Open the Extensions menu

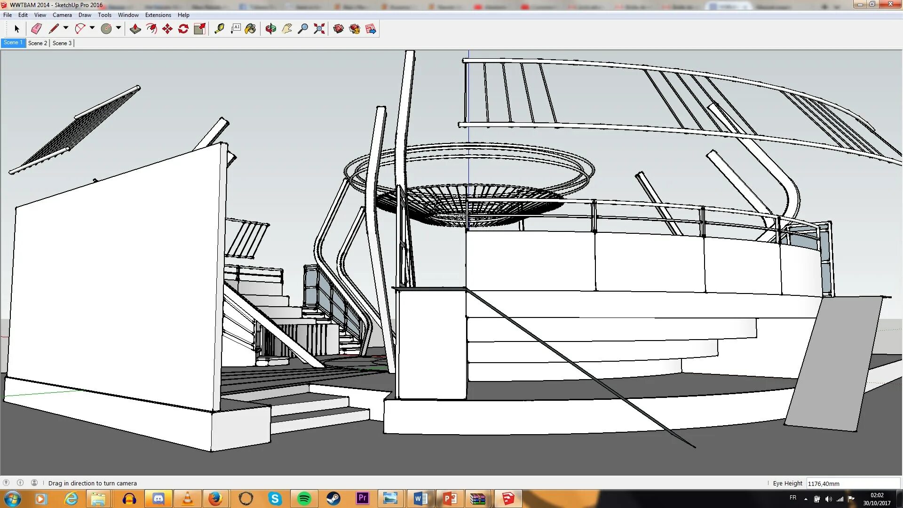158,15
